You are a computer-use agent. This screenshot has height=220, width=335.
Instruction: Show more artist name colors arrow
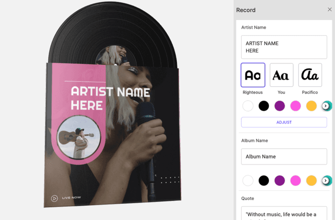point(326,106)
